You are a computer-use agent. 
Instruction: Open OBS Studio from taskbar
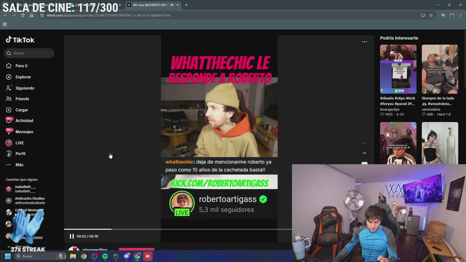pos(94,256)
